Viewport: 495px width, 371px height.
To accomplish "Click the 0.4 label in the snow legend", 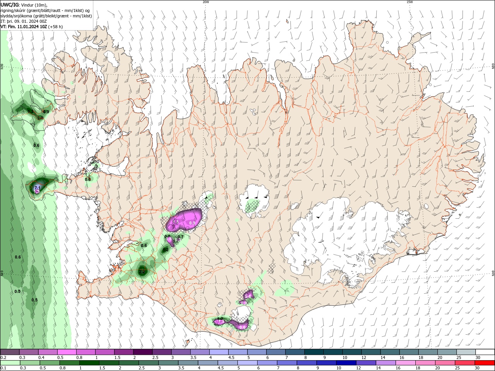I will pos(41,357).
